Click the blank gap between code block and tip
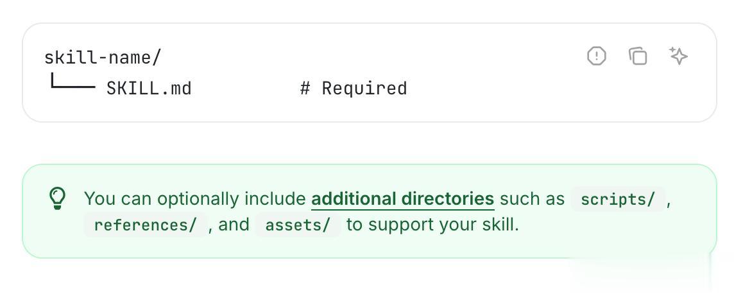The height and width of the screenshot is (294, 734). pos(369,143)
